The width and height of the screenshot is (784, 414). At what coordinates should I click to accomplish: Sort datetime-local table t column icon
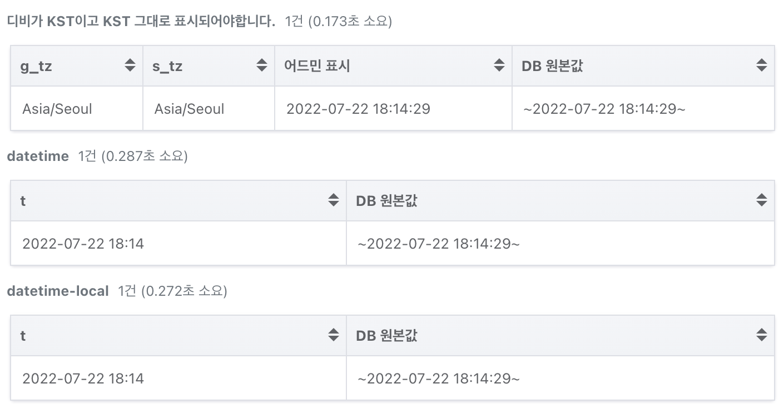click(333, 335)
